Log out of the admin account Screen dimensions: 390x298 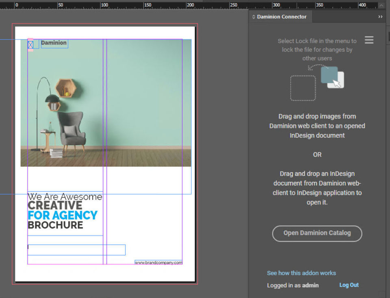coord(349,285)
